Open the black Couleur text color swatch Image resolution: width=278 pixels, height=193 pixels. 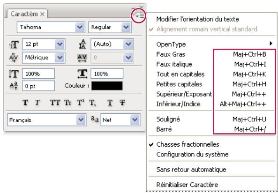[107, 86]
